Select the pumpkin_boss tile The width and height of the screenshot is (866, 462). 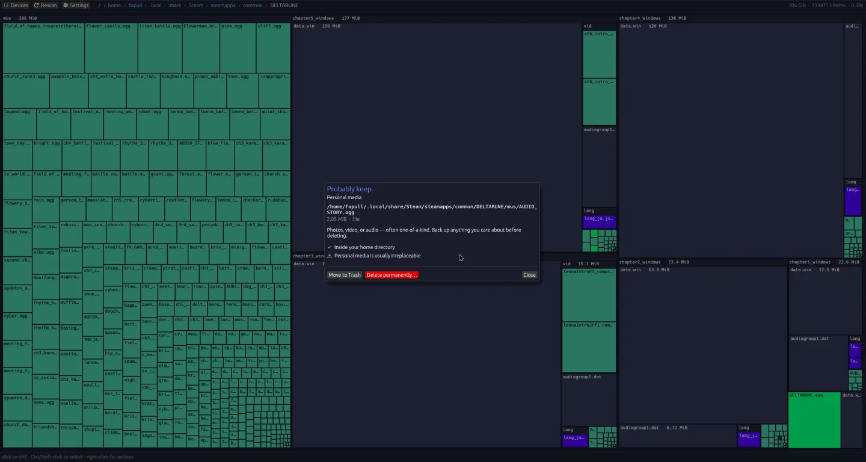pos(69,91)
